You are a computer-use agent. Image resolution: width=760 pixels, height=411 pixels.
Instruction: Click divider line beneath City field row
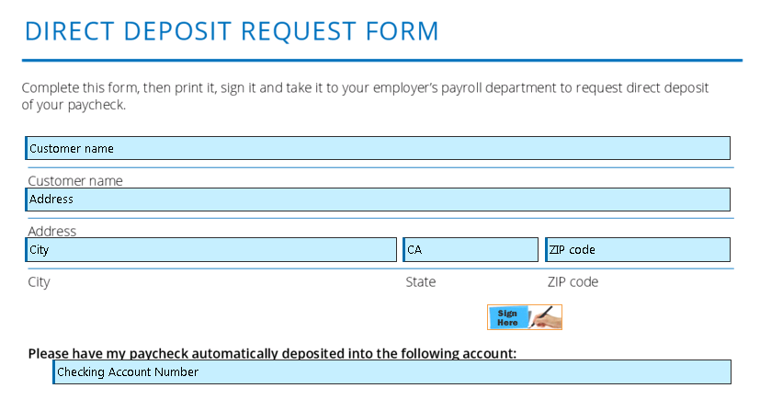point(380,268)
